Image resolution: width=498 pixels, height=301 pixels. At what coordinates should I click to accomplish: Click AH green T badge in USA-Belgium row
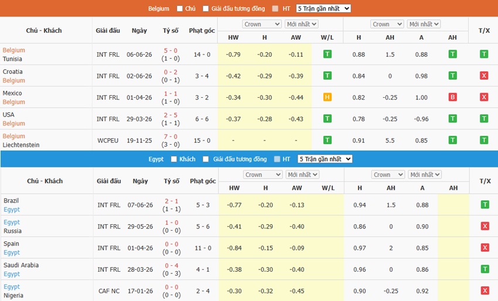452,119
